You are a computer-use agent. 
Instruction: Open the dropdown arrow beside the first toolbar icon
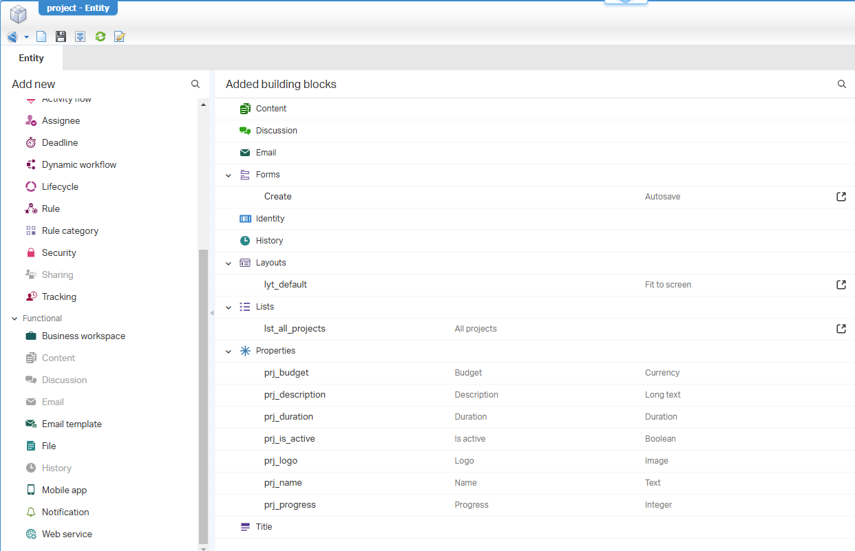(x=26, y=37)
